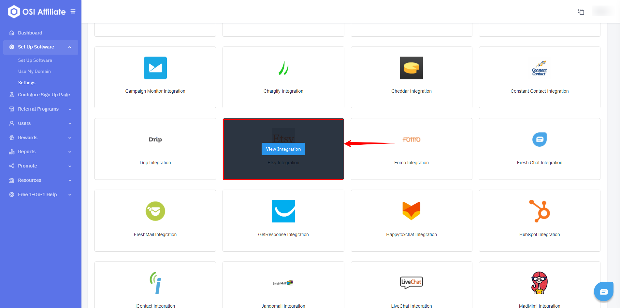Screen dimensions: 620x308
Task: Select the Drip logo
Action: coord(155,140)
